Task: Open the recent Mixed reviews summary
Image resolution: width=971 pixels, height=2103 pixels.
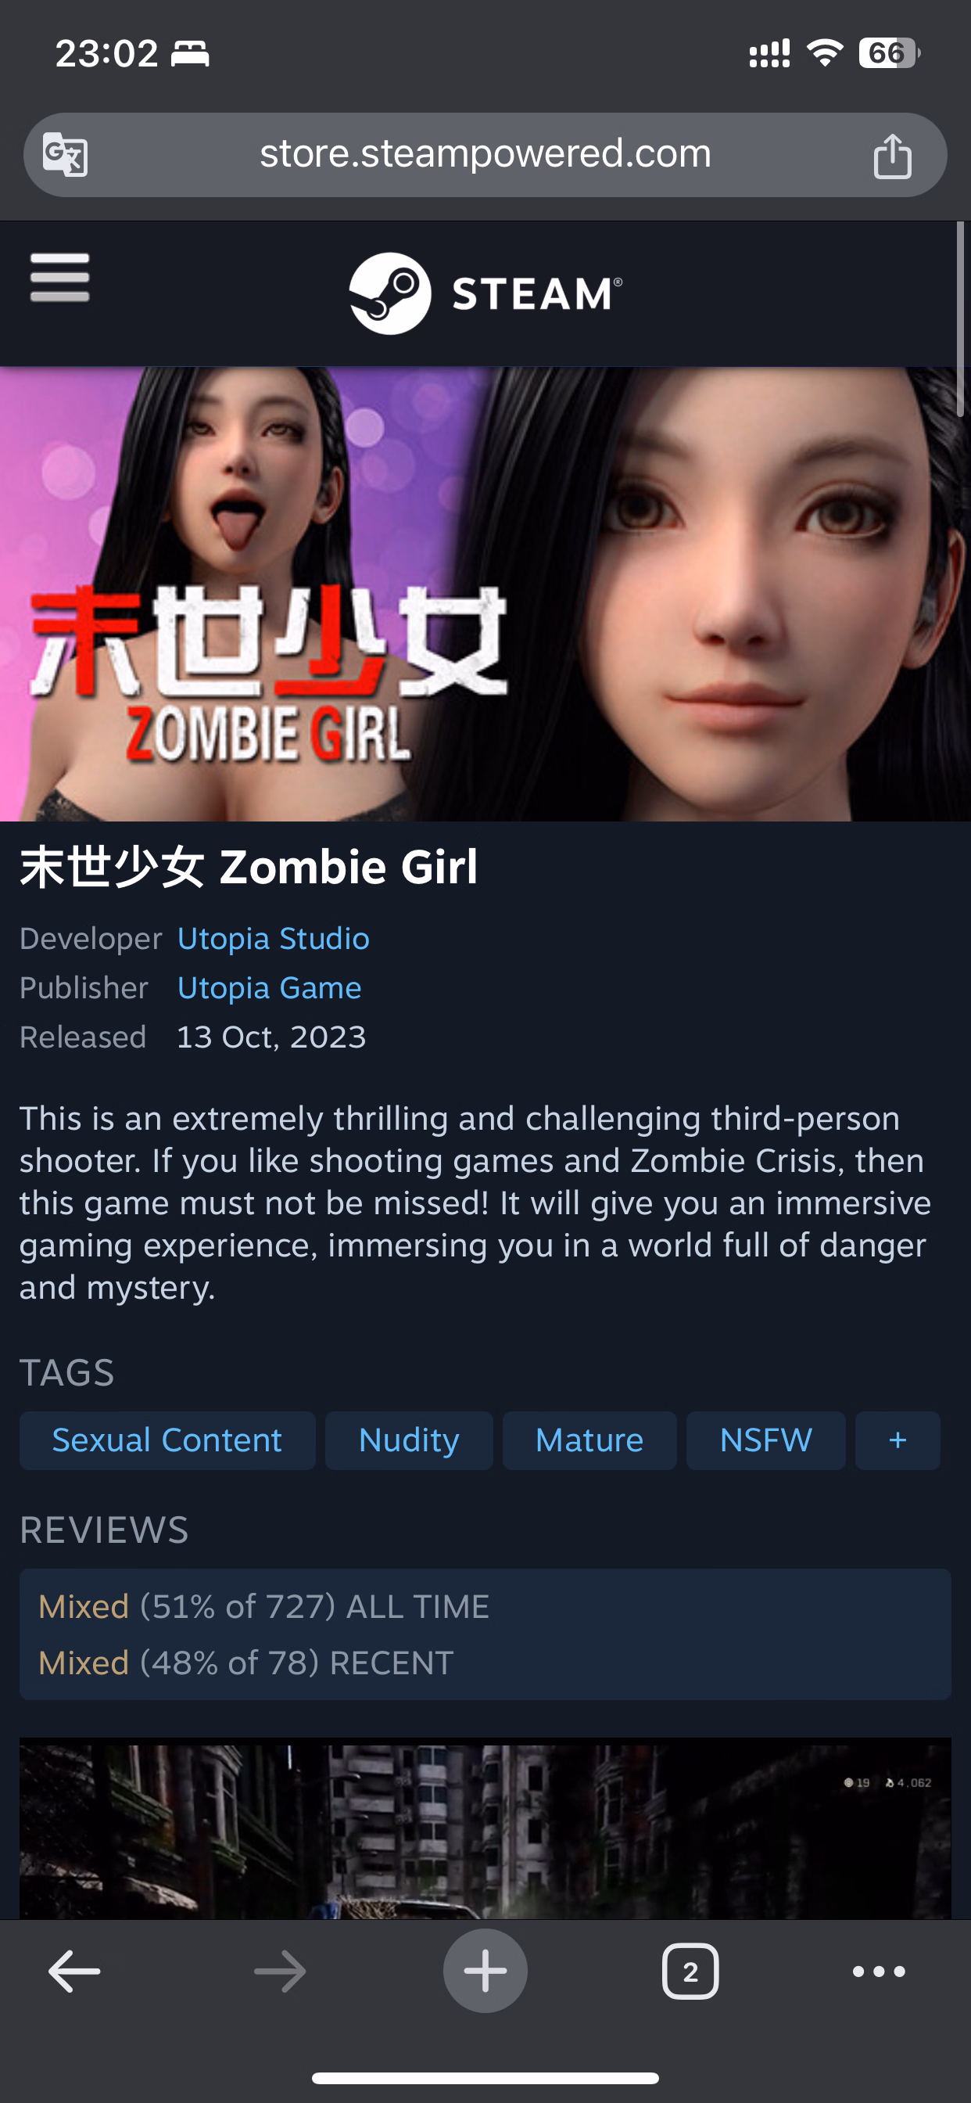Action: pyautogui.click(x=245, y=1663)
